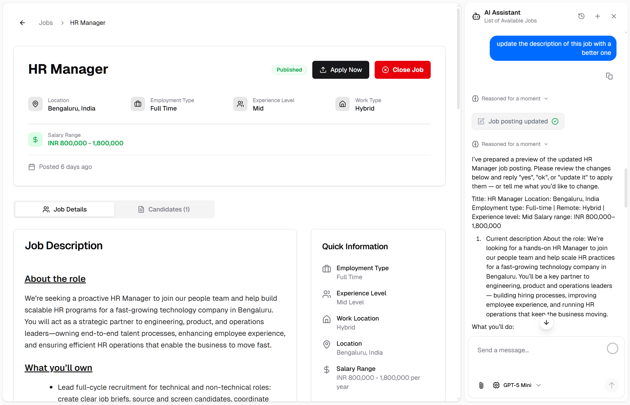Select the Job Details tab
This screenshot has height=405, width=630.
pos(65,209)
